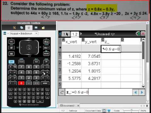Select cell with value 1.4182
Image resolution: width=151 pixels, height=113 pixels.
[72, 56]
